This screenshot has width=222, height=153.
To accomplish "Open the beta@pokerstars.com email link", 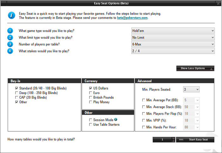I will tap(132, 18).
